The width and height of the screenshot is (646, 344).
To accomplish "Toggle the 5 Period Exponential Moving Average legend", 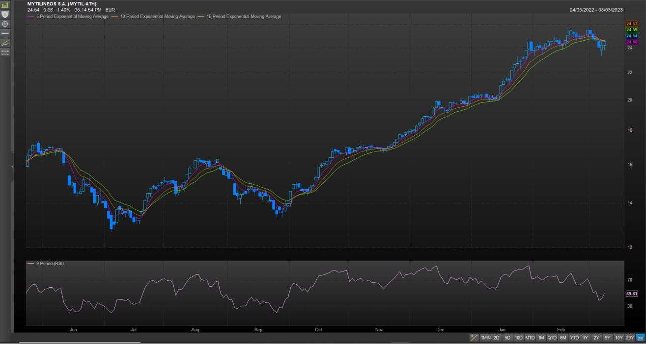I will click(71, 17).
